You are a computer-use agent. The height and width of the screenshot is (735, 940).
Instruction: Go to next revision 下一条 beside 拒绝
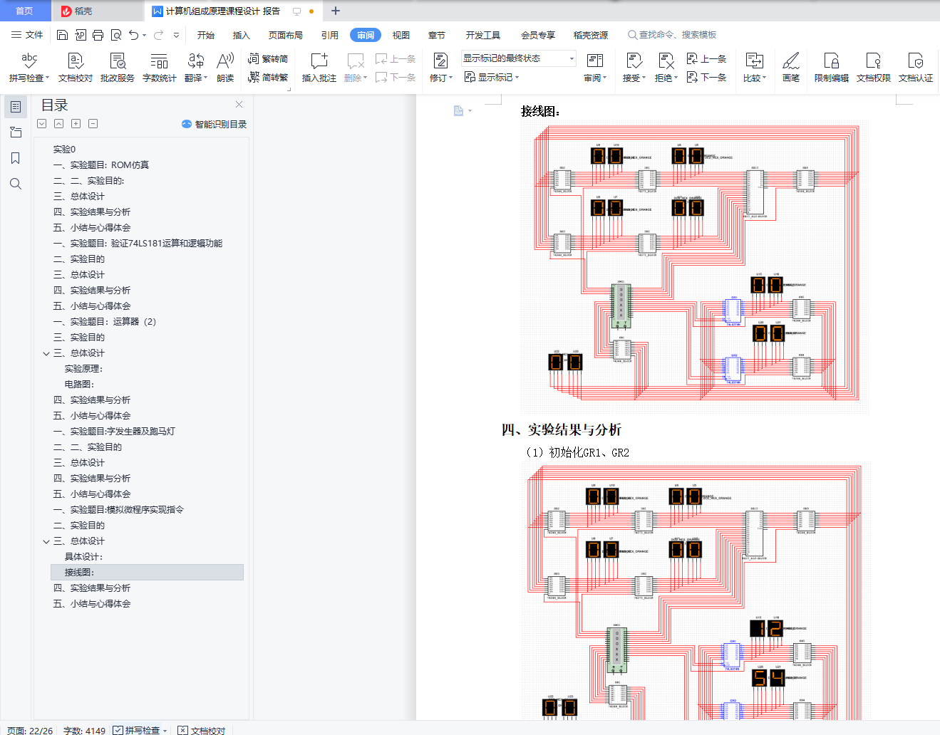click(x=706, y=78)
